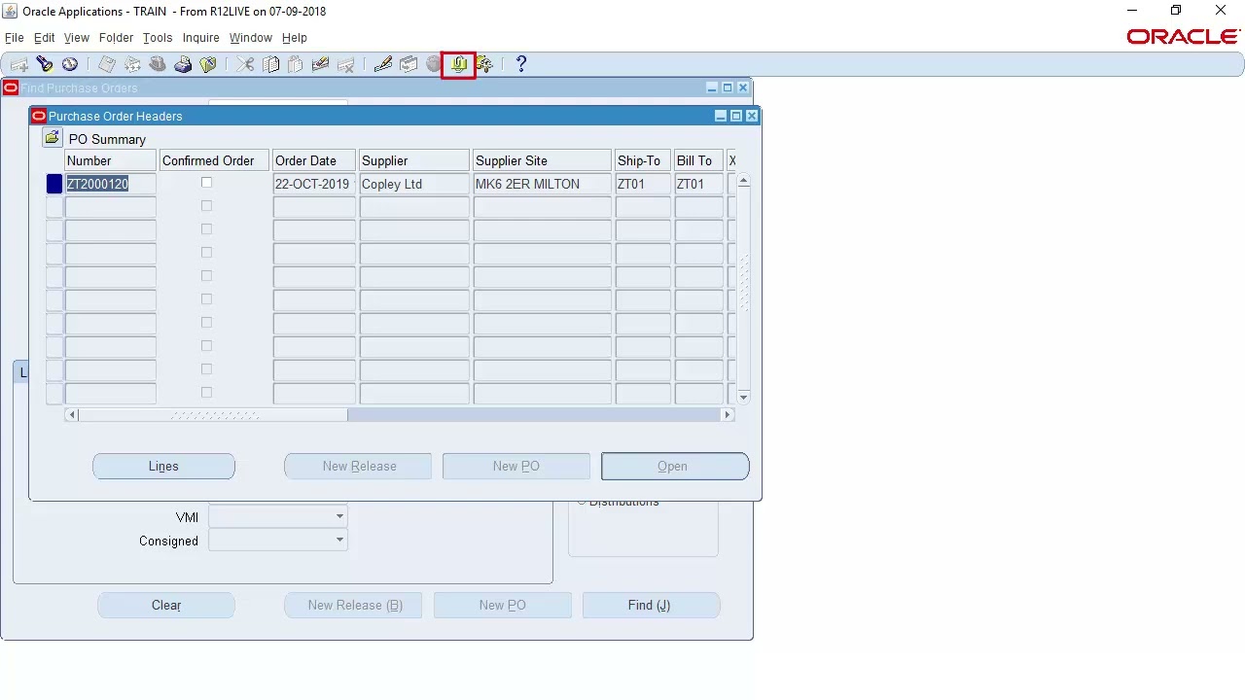Open Attachments with the paperclip icon

[459, 64]
